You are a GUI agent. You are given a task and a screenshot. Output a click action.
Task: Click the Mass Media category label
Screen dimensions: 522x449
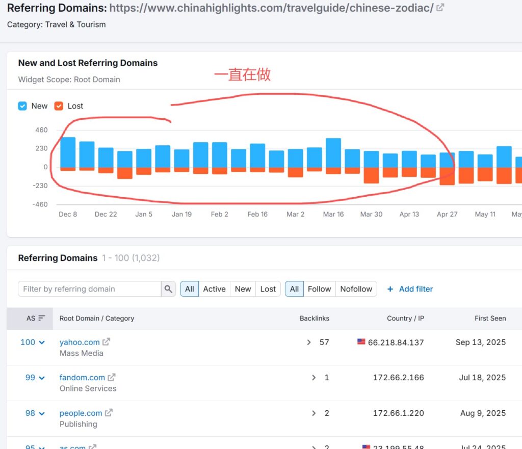pyautogui.click(x=82, y=353)
